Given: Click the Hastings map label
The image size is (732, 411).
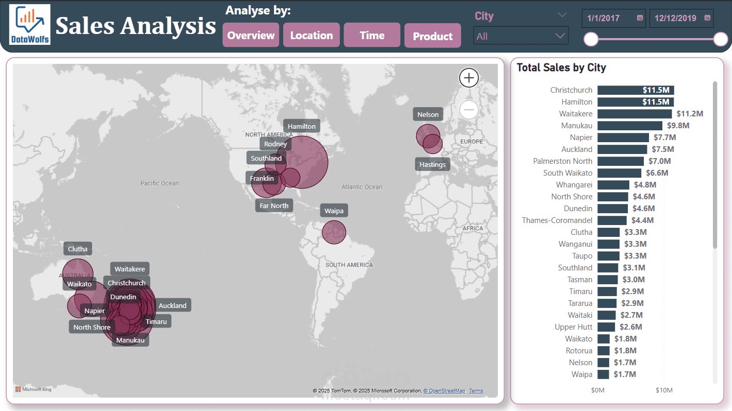Looking at the screenshot, I should (432, 164).
